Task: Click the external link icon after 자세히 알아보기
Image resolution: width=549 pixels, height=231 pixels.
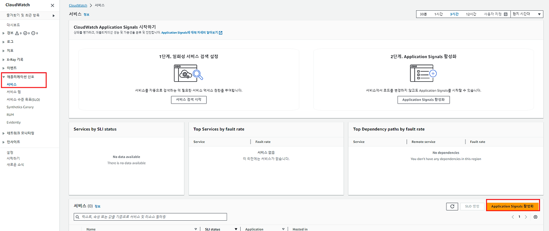Action: (220, 33)
